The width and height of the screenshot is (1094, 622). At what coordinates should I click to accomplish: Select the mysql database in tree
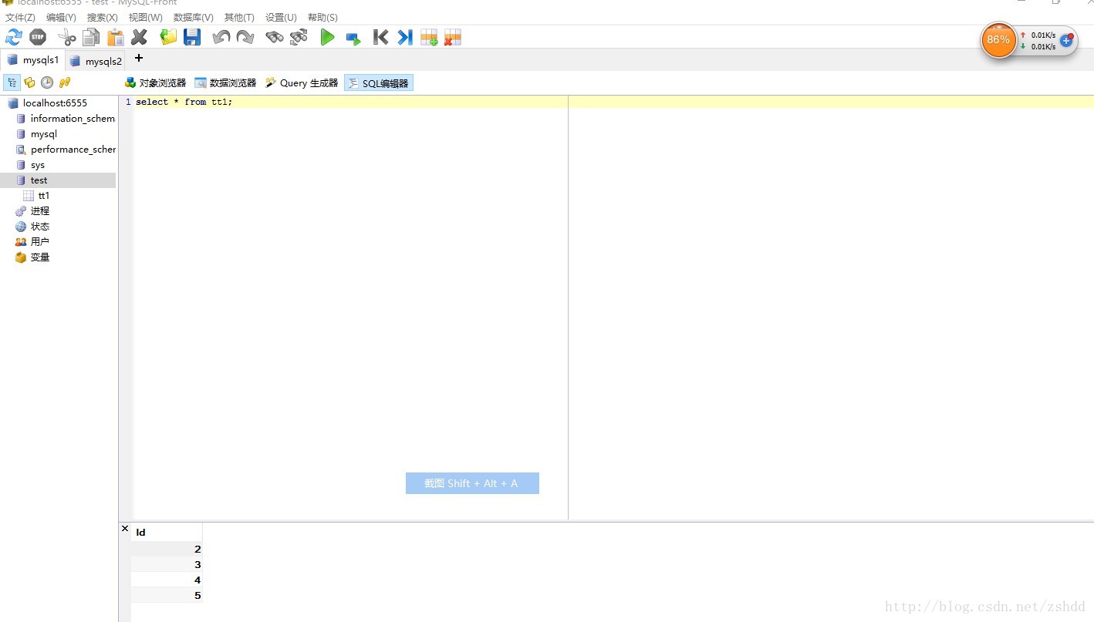point(43,133)
